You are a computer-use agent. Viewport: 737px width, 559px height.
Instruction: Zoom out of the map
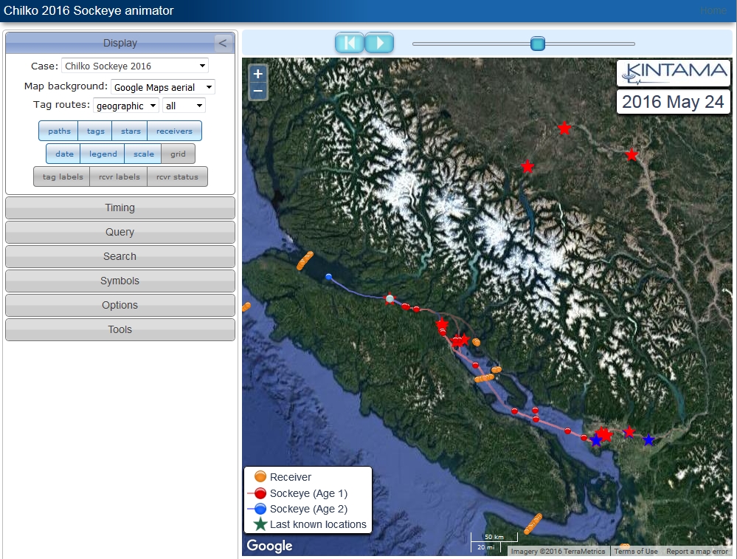(x=257, y=91)
